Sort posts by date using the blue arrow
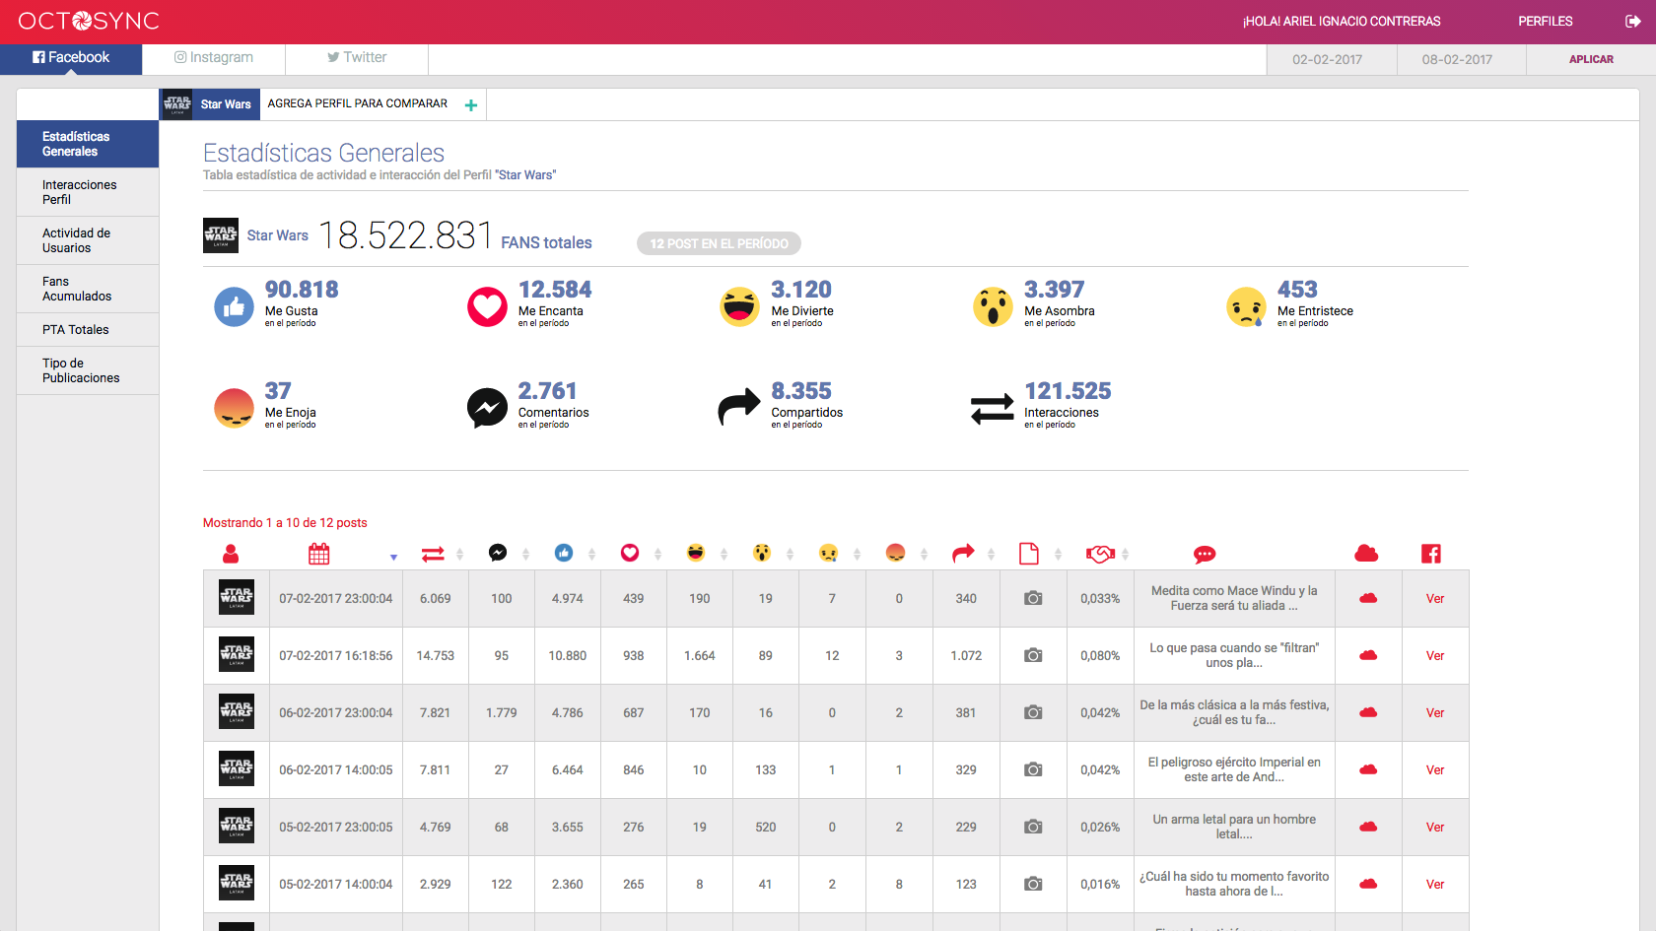Viewport: 1656px width, 931px height. [x=393, y=558]
